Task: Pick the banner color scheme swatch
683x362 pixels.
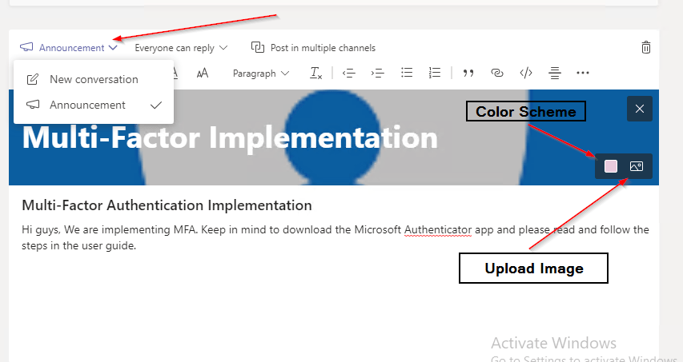Action: click(611, 166)
